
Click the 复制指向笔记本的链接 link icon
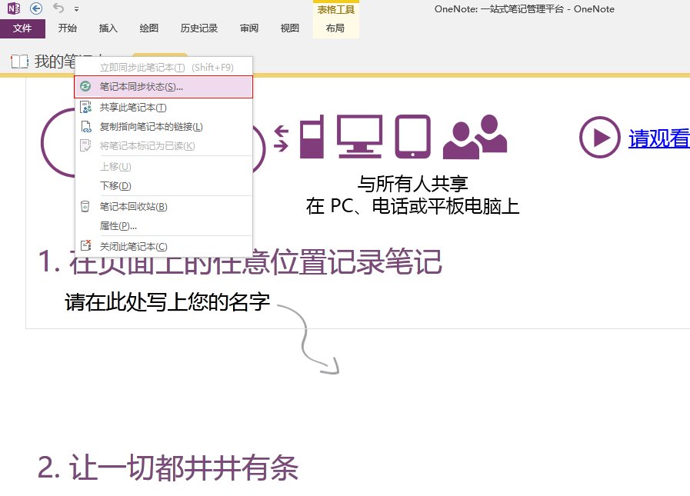coord(87,126)
